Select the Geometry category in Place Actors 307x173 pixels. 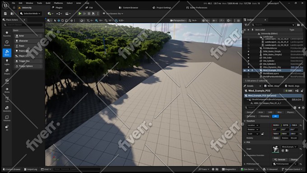tap(7, 109)
